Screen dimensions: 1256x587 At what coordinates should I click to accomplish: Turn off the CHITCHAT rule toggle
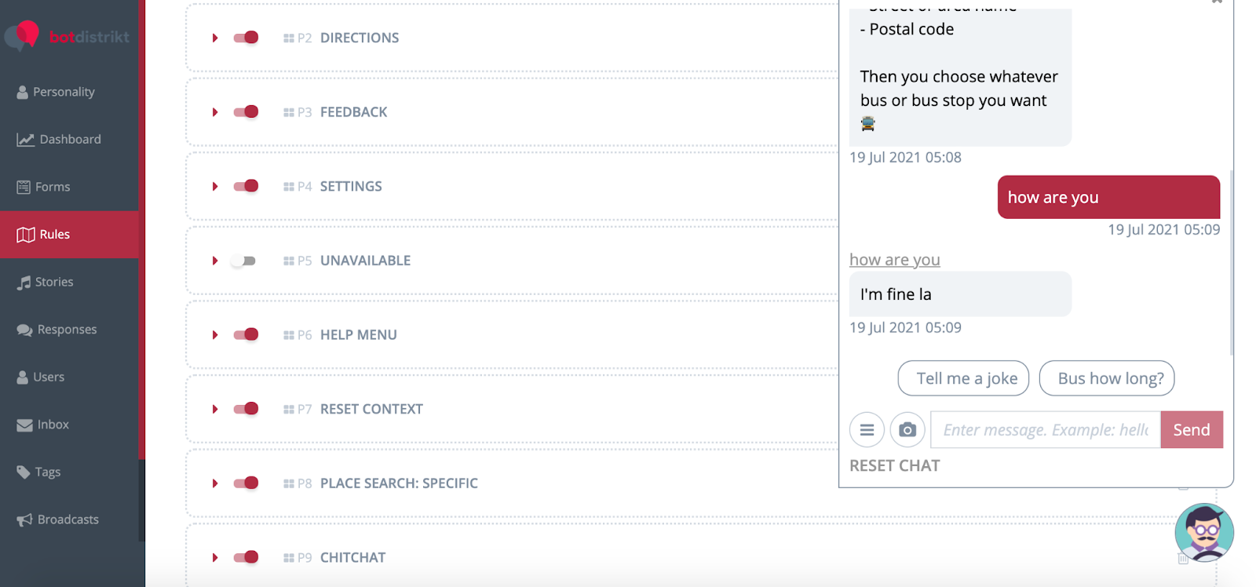(x=246, y=557)
